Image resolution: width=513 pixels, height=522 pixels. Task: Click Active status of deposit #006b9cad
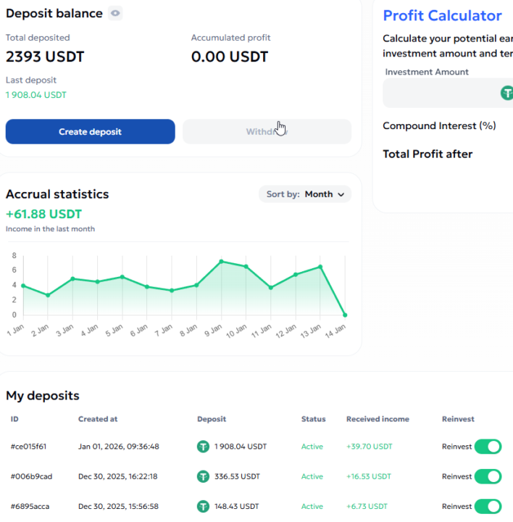pos(312,476)
